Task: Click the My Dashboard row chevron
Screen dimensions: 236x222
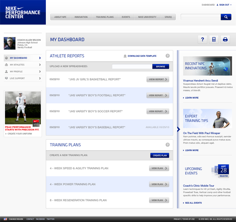Action: [40, 58]
